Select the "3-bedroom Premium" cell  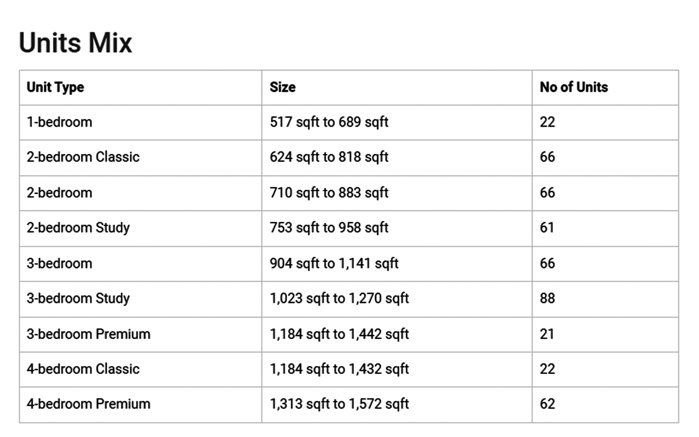88,334
